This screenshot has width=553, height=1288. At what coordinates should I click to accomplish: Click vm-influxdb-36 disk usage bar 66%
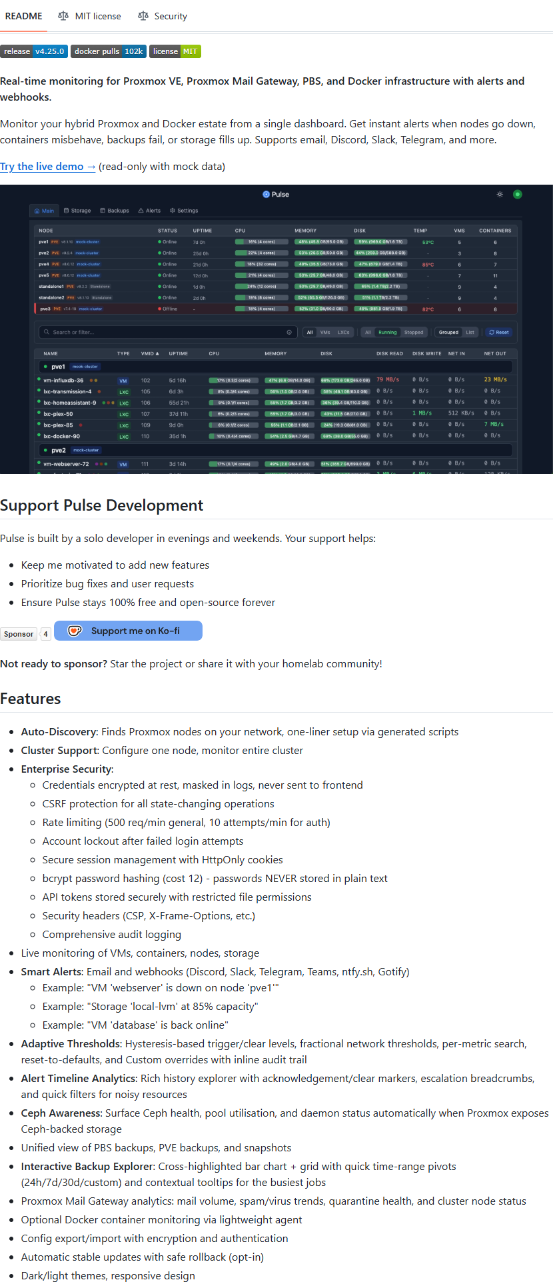point(345,381)
